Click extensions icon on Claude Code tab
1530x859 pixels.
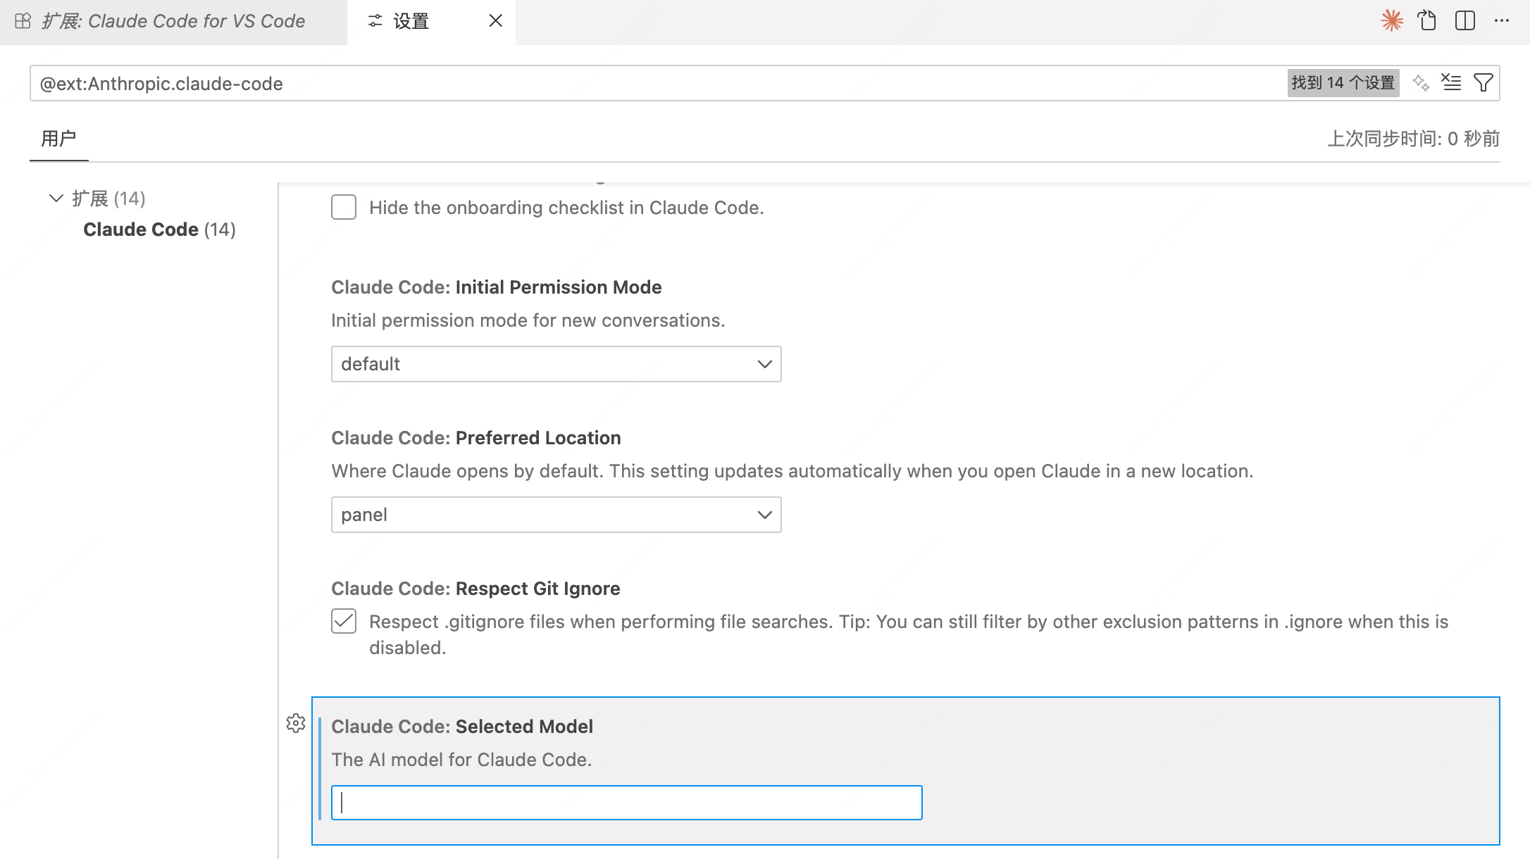point(23,21)
